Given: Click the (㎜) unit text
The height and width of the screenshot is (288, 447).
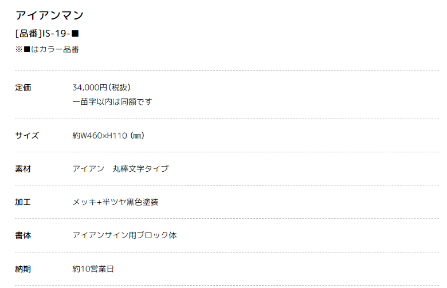Looking at the screenshot, I should coord(138,135).
